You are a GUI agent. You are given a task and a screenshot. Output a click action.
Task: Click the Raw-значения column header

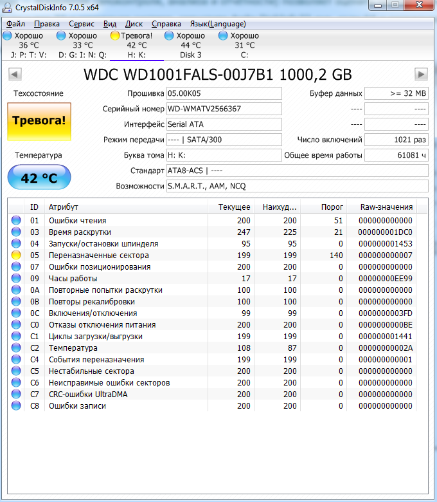[x=382, y=207]
